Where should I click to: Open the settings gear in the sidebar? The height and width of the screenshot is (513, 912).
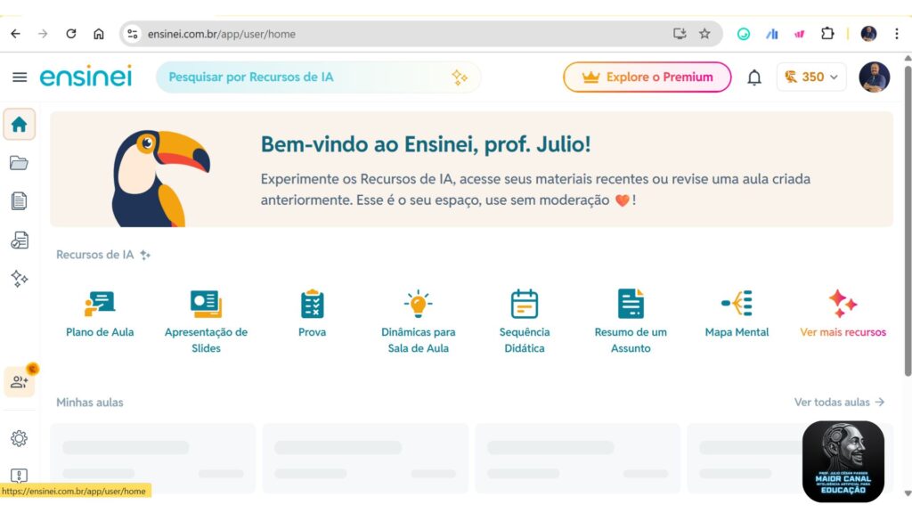coord(18,438)
